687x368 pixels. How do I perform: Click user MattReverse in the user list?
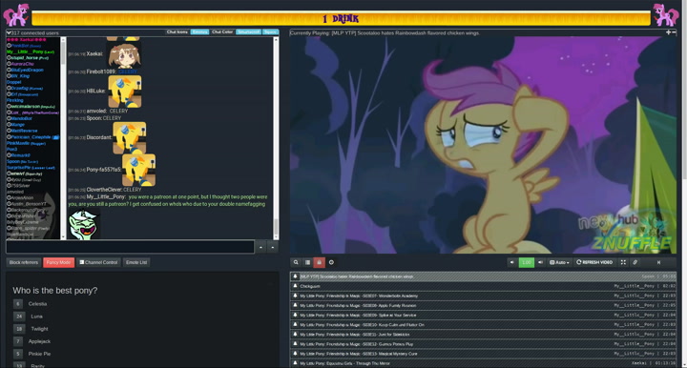coord(24,131)
